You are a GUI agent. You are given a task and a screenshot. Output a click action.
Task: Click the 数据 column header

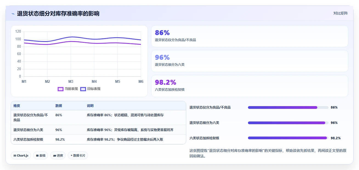59,106
